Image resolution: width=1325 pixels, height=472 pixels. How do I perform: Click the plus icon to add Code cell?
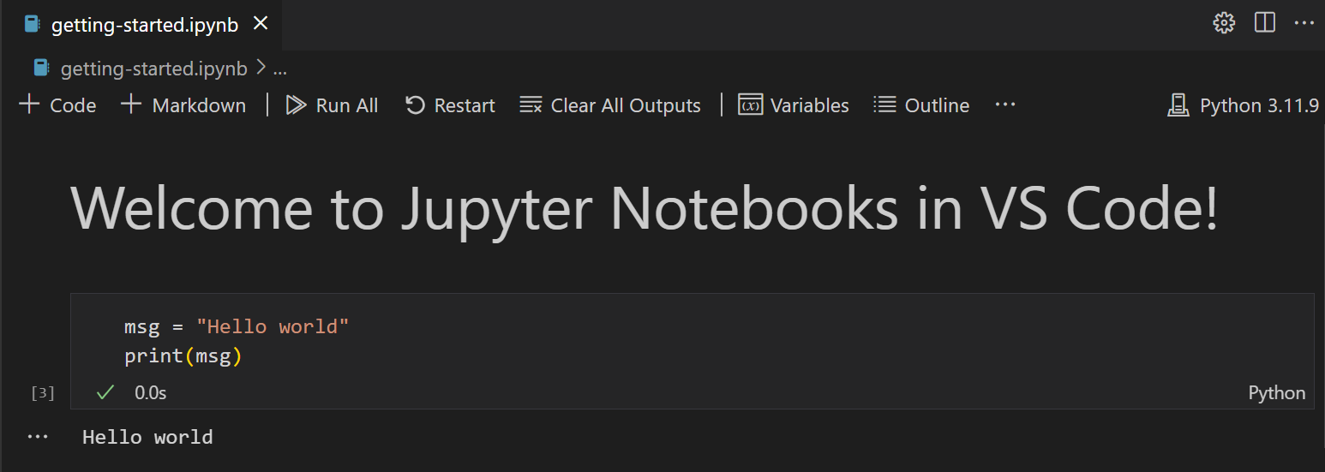29,105
